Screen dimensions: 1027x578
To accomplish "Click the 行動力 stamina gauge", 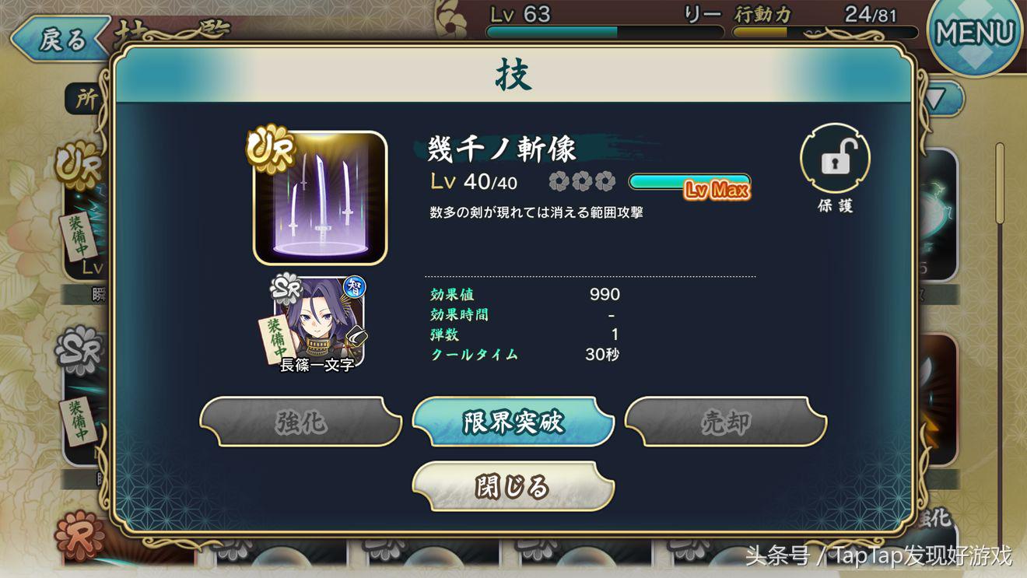I will [x=825, y=33].
